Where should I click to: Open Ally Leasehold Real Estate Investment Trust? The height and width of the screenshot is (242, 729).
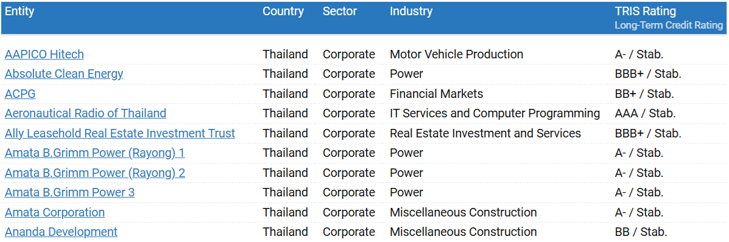pyautogui.click(x=119, y=133)
